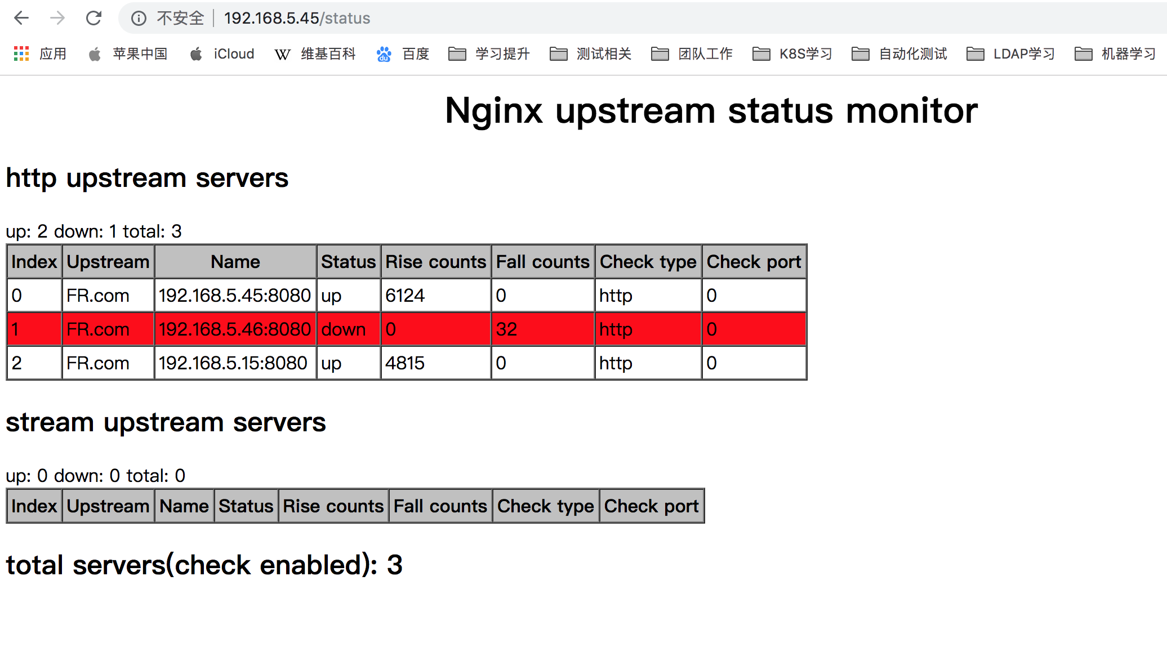Image resolution: width=1167 pixels, height=670 pixels.
Task: Click the Check type header in the stream table
Action: 545,506
